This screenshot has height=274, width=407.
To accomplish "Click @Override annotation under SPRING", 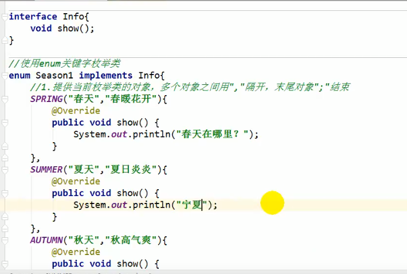I will pyautogui.click(x=76, y=111).
